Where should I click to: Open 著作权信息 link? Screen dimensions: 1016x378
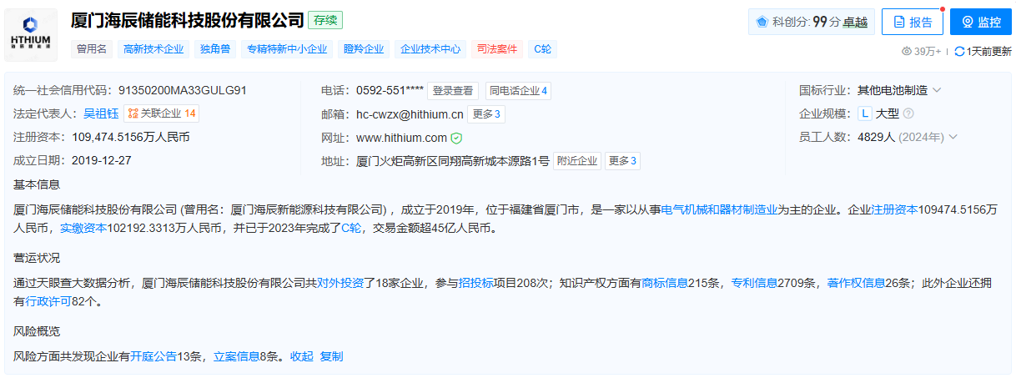[856, 284]
